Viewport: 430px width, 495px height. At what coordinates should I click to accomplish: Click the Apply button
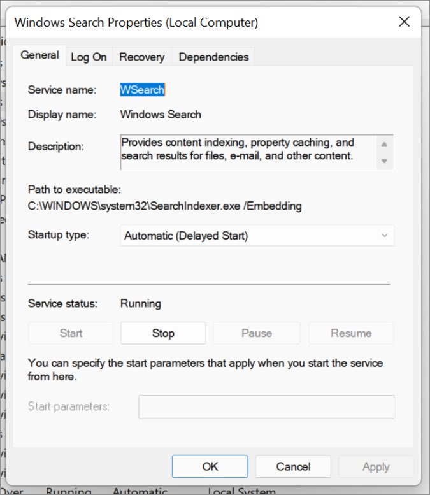point(376,466)
